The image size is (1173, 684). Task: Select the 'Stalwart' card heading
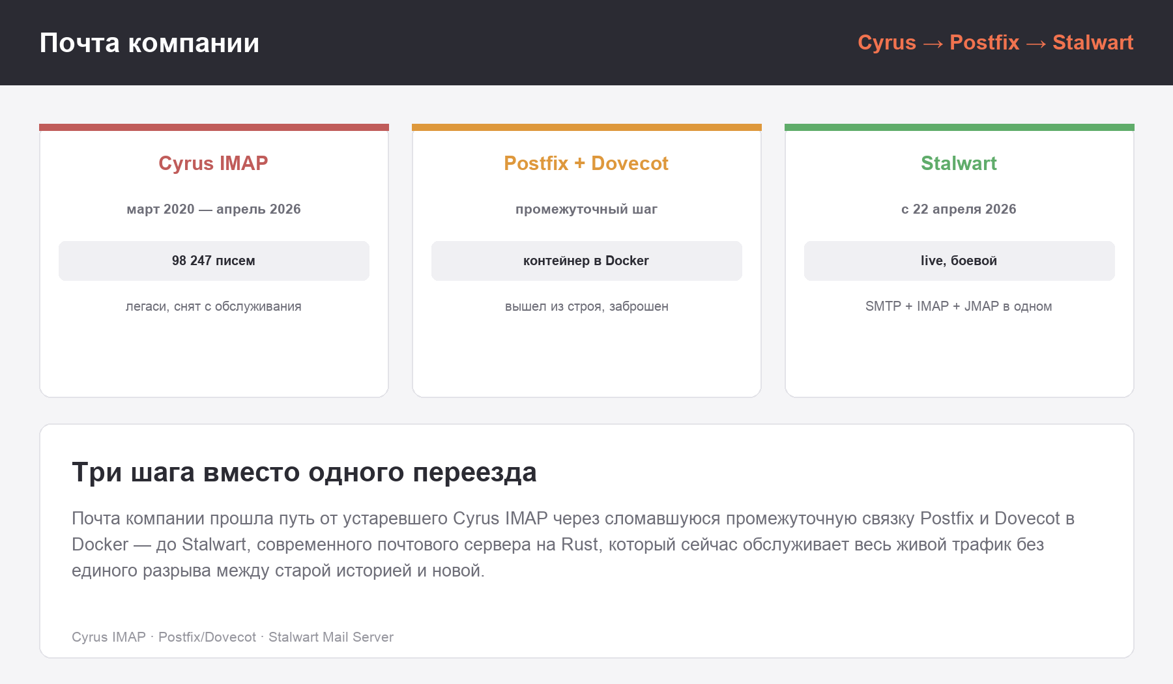point(959,163)
